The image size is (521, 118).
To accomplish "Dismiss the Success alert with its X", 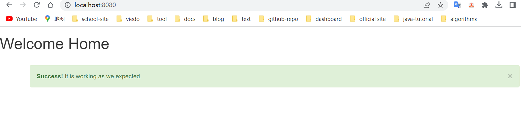I will pyautogui.click(x=510, y=76).
